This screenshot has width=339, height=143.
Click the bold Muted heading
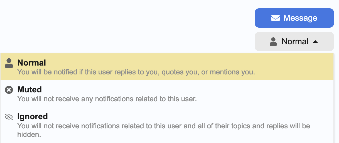click(30, 90)
